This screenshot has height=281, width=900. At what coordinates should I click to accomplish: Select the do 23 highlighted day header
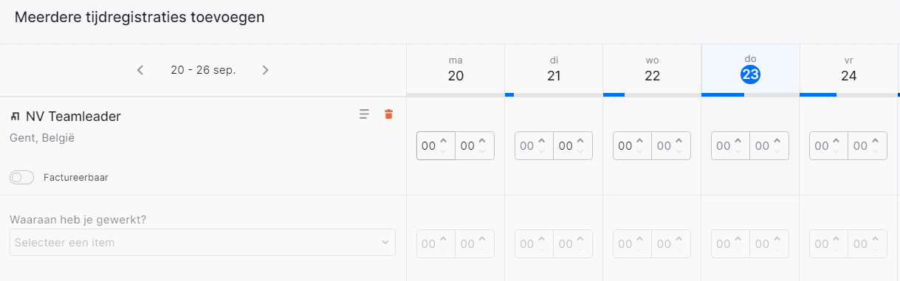[750, 69]
